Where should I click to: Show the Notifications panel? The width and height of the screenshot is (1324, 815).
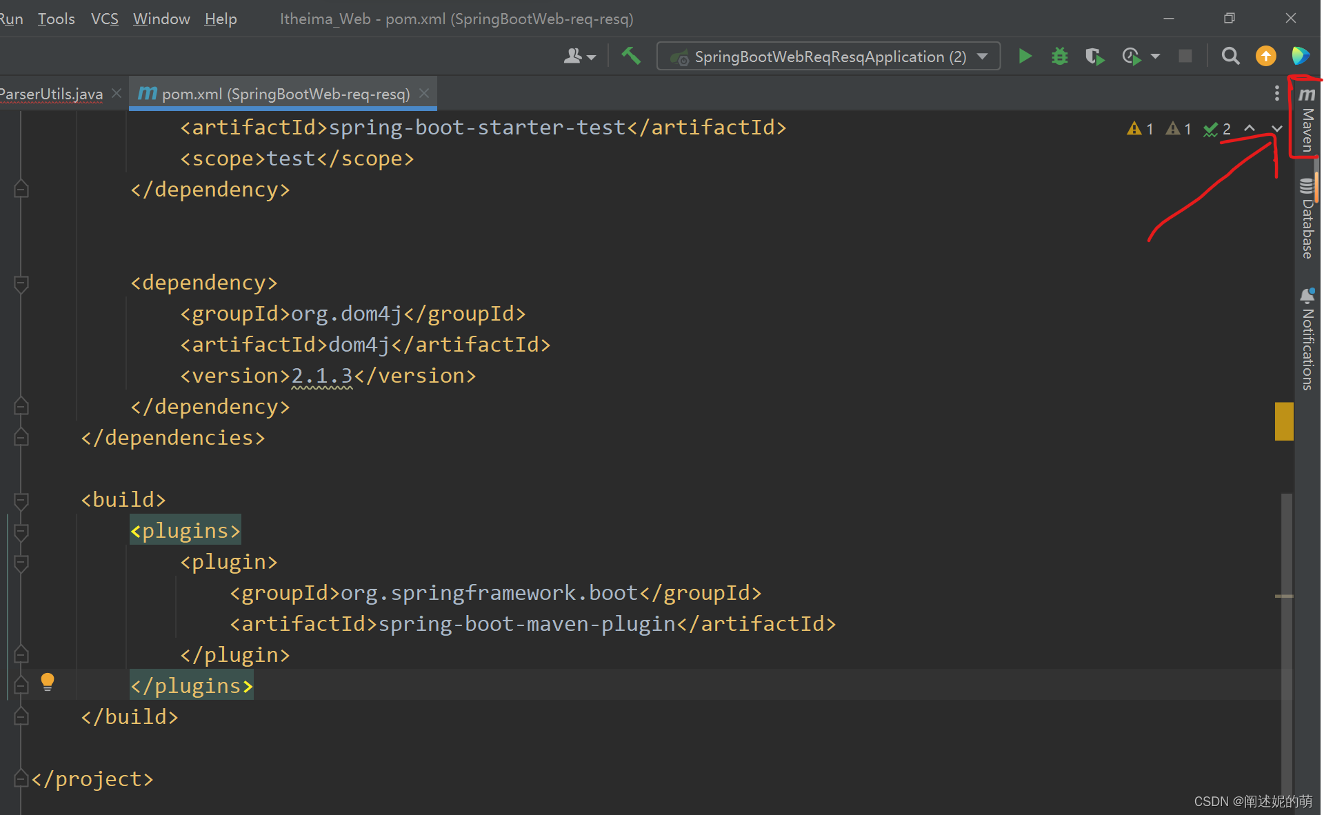pos(1307,338)
